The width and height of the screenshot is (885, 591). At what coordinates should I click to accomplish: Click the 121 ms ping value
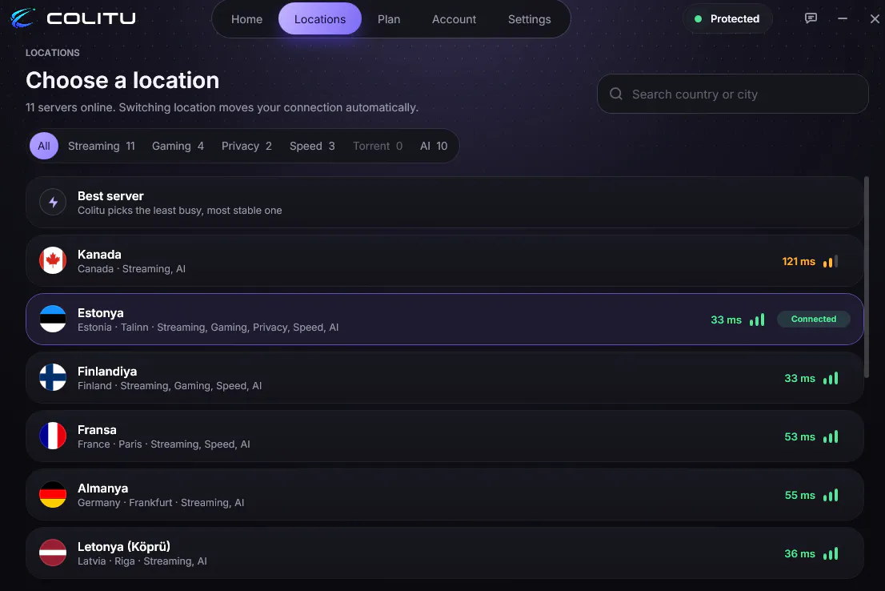coord(799,262)
